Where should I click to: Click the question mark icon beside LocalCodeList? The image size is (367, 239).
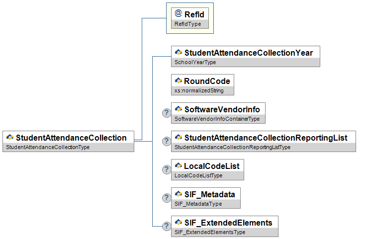(167, 170)
